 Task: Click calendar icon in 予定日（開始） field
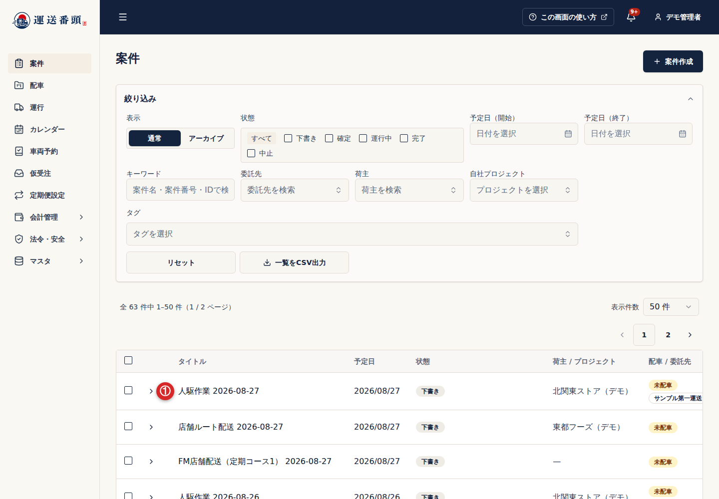click(x=568, y=134)
